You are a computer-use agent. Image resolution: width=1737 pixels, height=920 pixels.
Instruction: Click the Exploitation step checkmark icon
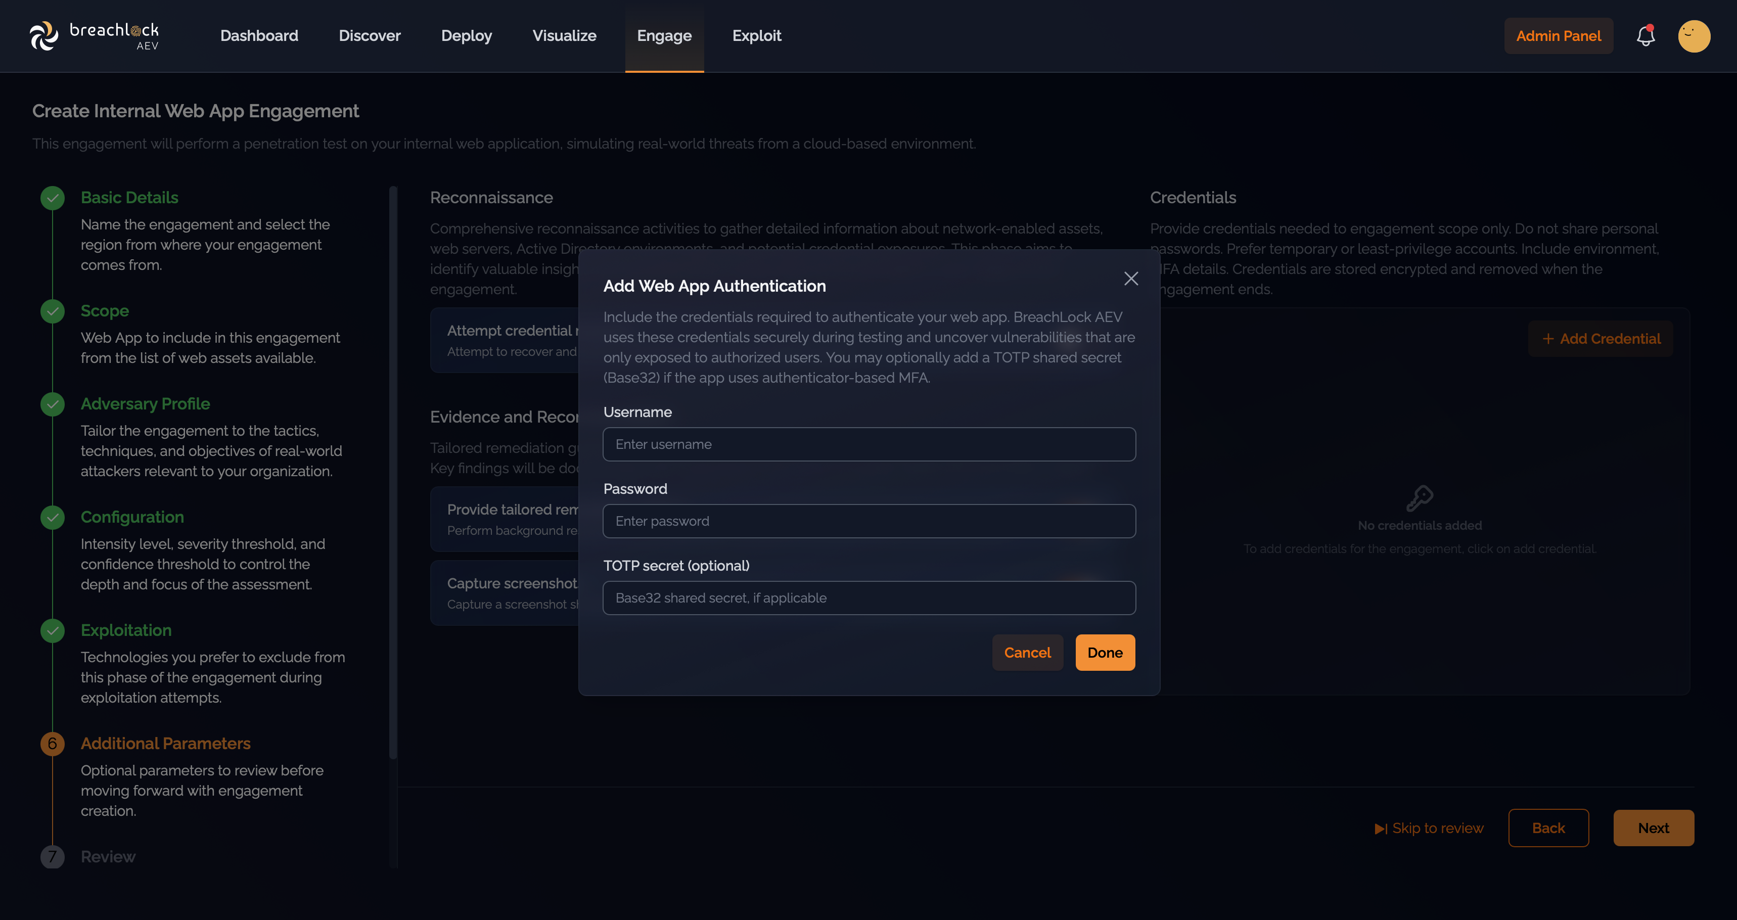coord(53,631)
